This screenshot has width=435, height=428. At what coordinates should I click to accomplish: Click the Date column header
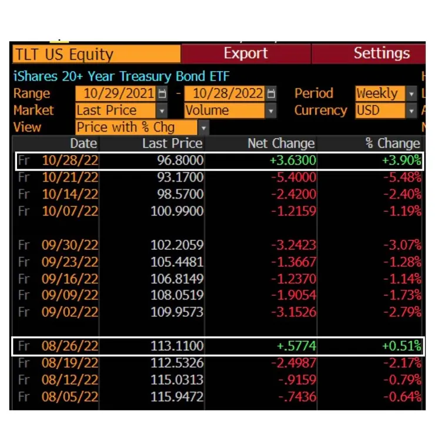[x=83, y=143]
